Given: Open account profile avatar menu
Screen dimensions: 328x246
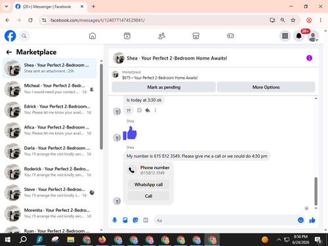Looking at the screenshot, I should (313, 36).
